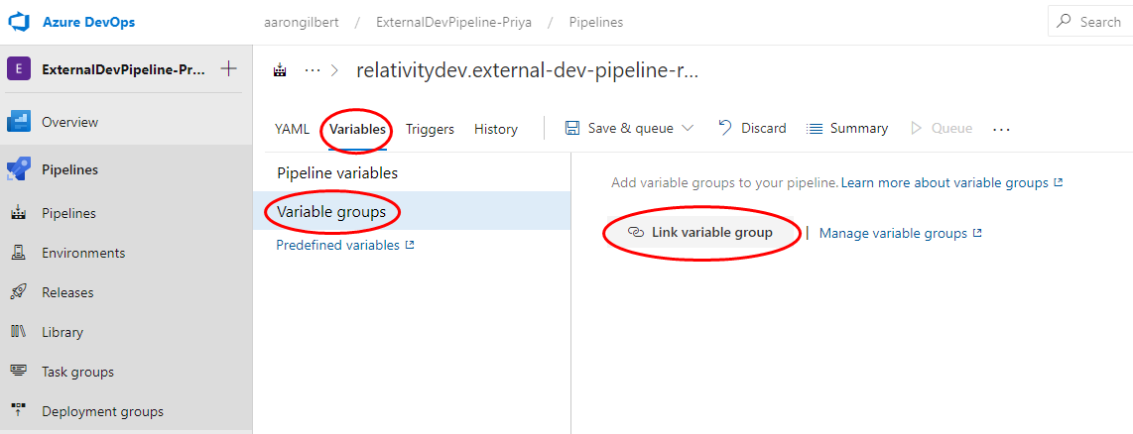The width and height of the screenshot is (1133, 434).
Task: Click the Releases rocket icon
Action: pos(18,292)
